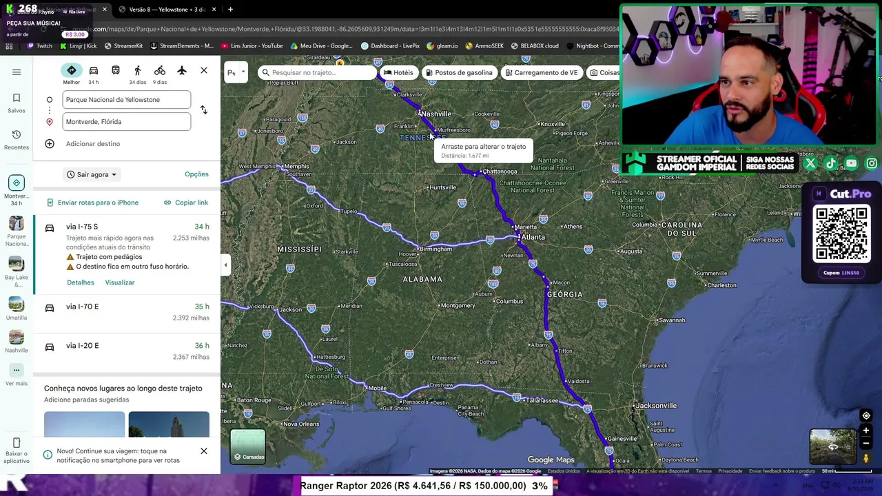This screenshot has height=496, width=882.
Task: Open the Dashboard LivePix bookmark
Action: pos(390,46)
